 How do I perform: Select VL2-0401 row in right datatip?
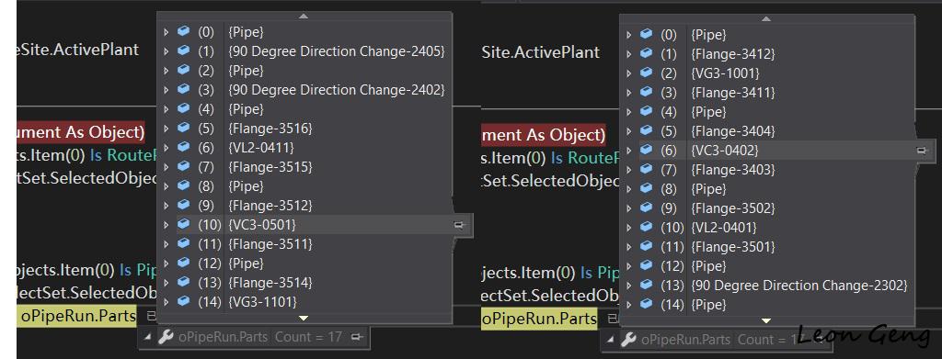tap(767, 228)
